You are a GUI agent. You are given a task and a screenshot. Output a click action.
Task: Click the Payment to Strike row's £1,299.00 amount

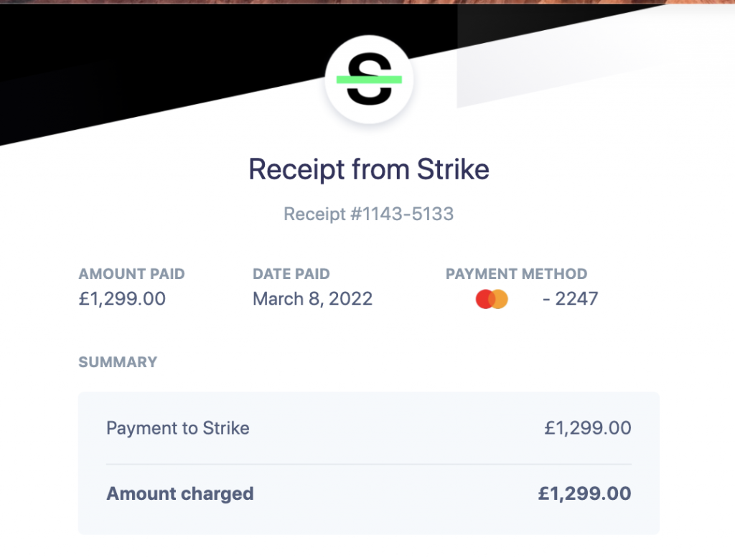click(587, 429)
